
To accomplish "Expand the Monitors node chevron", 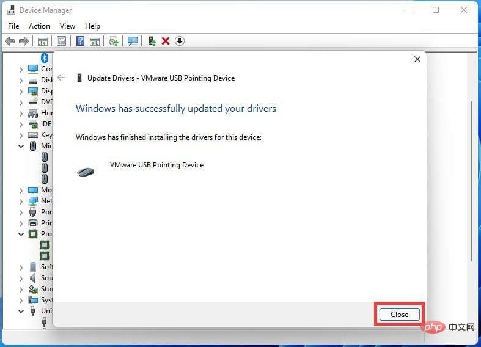I will click(21, 191).
